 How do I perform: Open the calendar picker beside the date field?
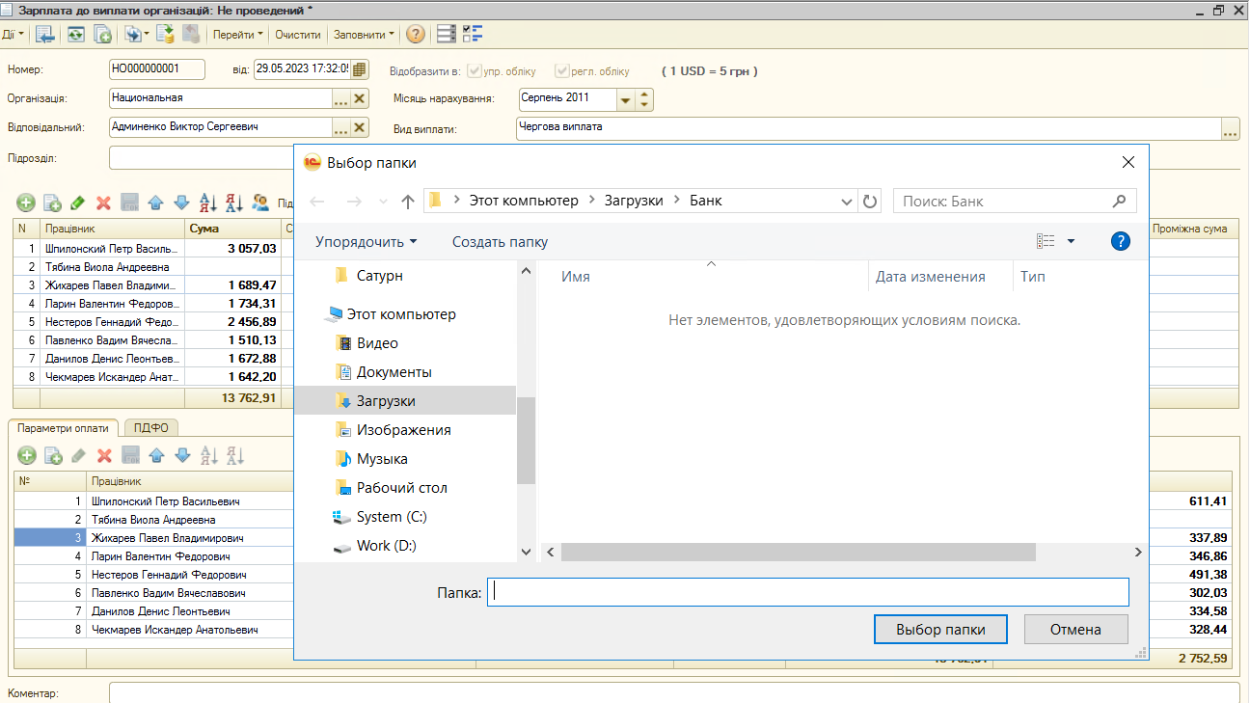point(360,69)
